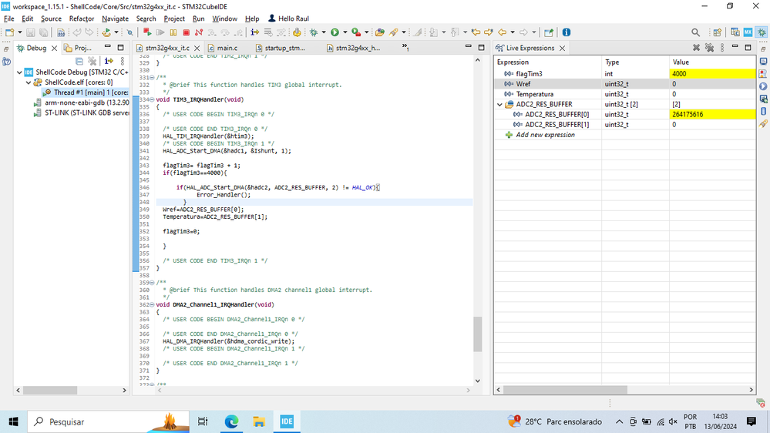Remove all expressions in Live Expressions view

(710, 48)
